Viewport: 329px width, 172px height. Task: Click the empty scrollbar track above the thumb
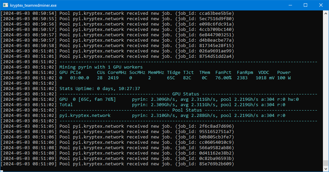(326, 84)
